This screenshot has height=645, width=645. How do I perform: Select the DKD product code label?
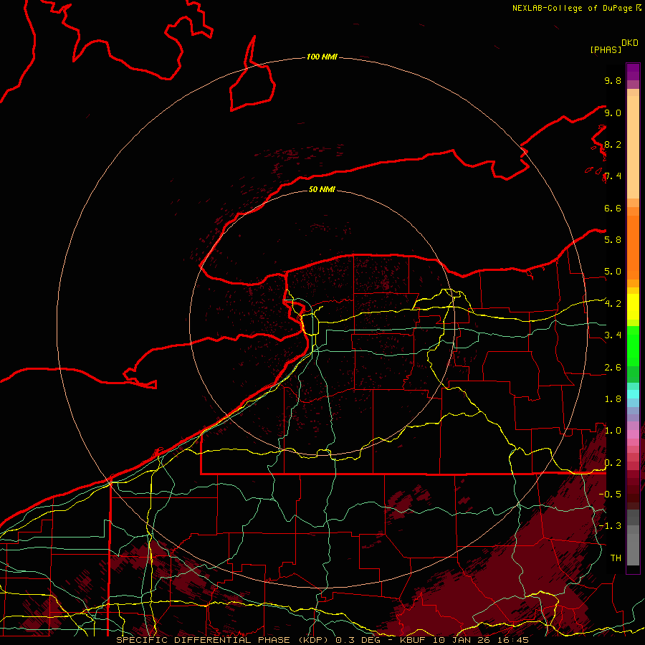(x=630, y=42)
